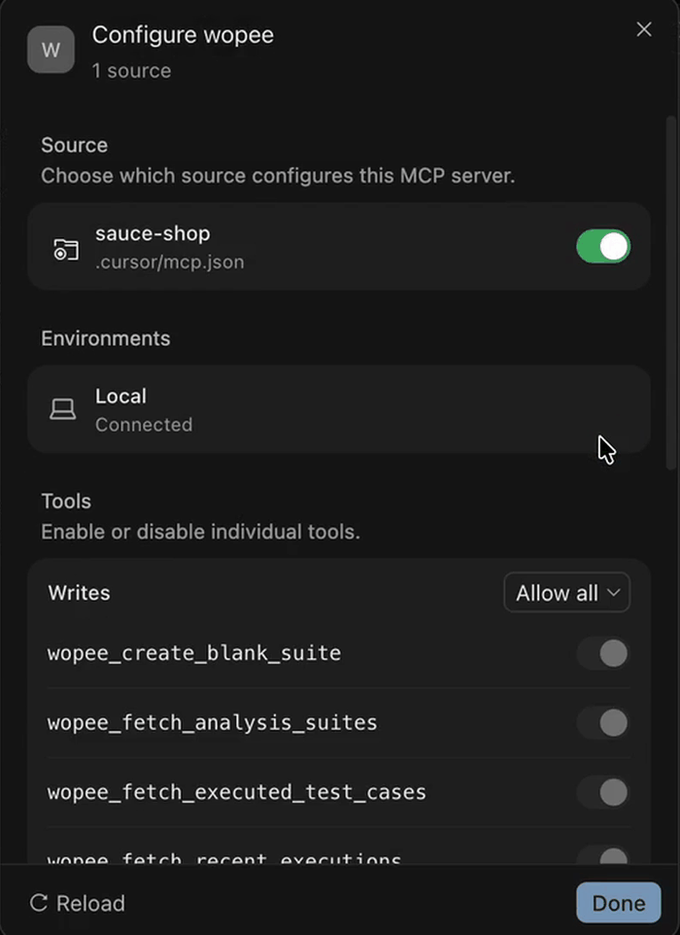This screenshot has width=680, height=935.
Task: Click the dialog's vertical scrollbar
Action: click(671, 293)
